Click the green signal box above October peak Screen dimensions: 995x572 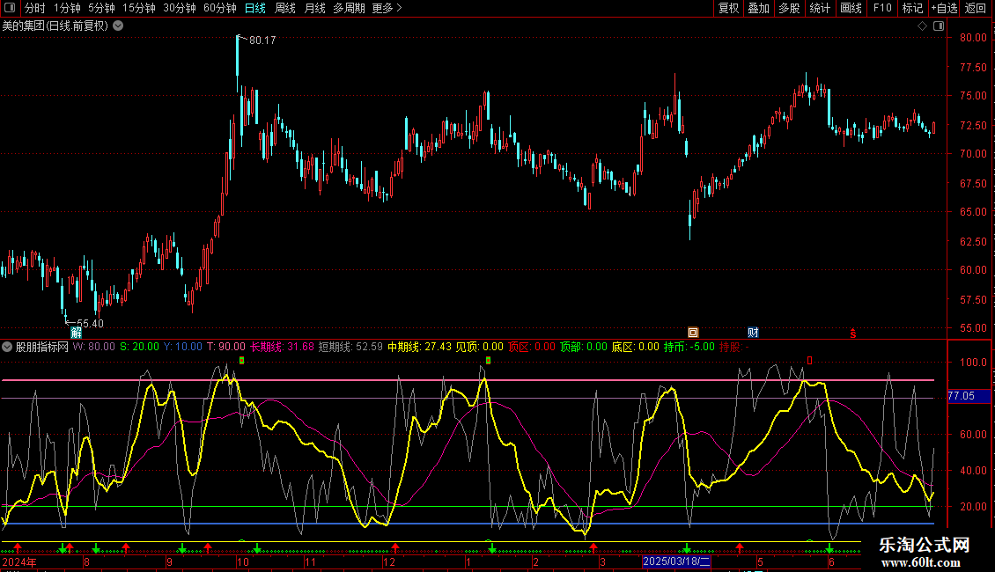[x=241, y=360]
